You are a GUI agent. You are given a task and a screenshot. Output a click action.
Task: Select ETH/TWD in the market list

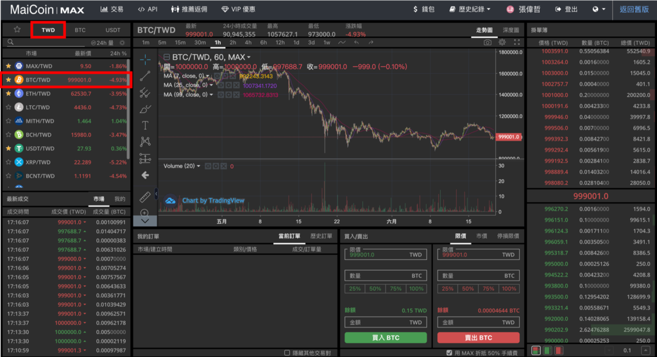pos(66,94)
